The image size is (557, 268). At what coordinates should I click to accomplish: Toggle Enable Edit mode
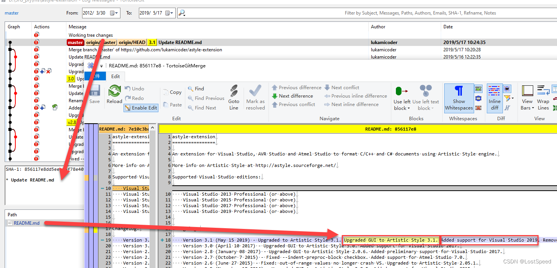tap(141, 108)
